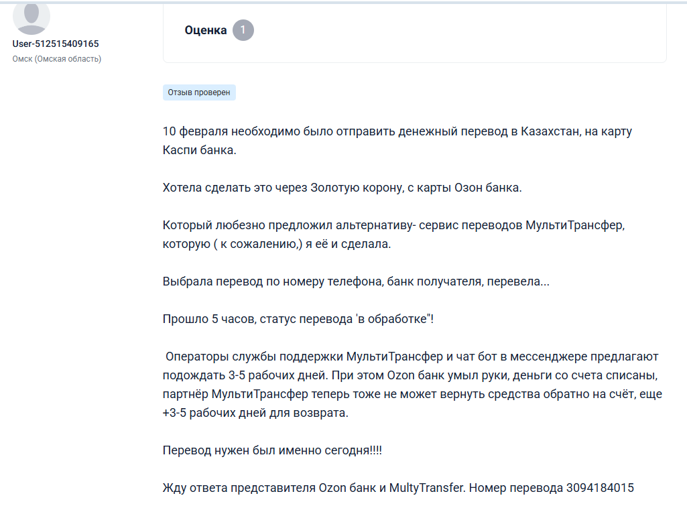The height and width of the screenshot is (510, 687).
Task: Click the empty area of the rating card
Action: (456, 34)
